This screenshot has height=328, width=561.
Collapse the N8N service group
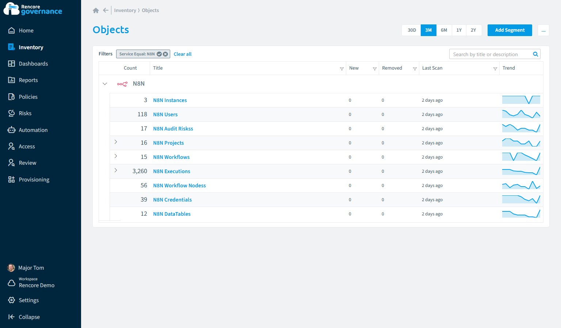105,84
